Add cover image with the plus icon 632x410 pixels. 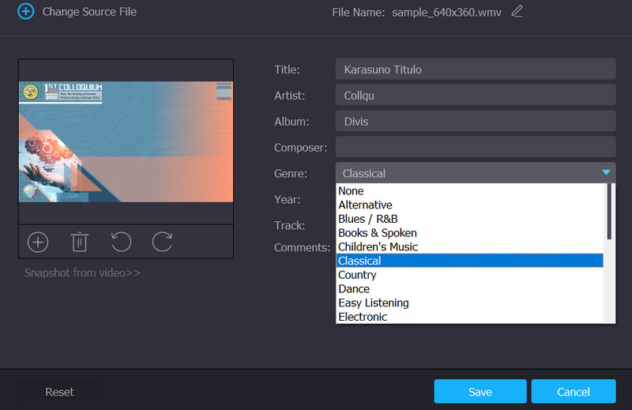pyautogui.click(x=38, y=242)
